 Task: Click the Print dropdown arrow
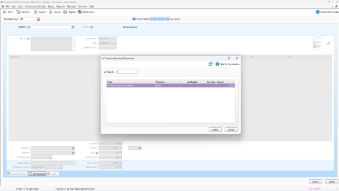[14, 12]
